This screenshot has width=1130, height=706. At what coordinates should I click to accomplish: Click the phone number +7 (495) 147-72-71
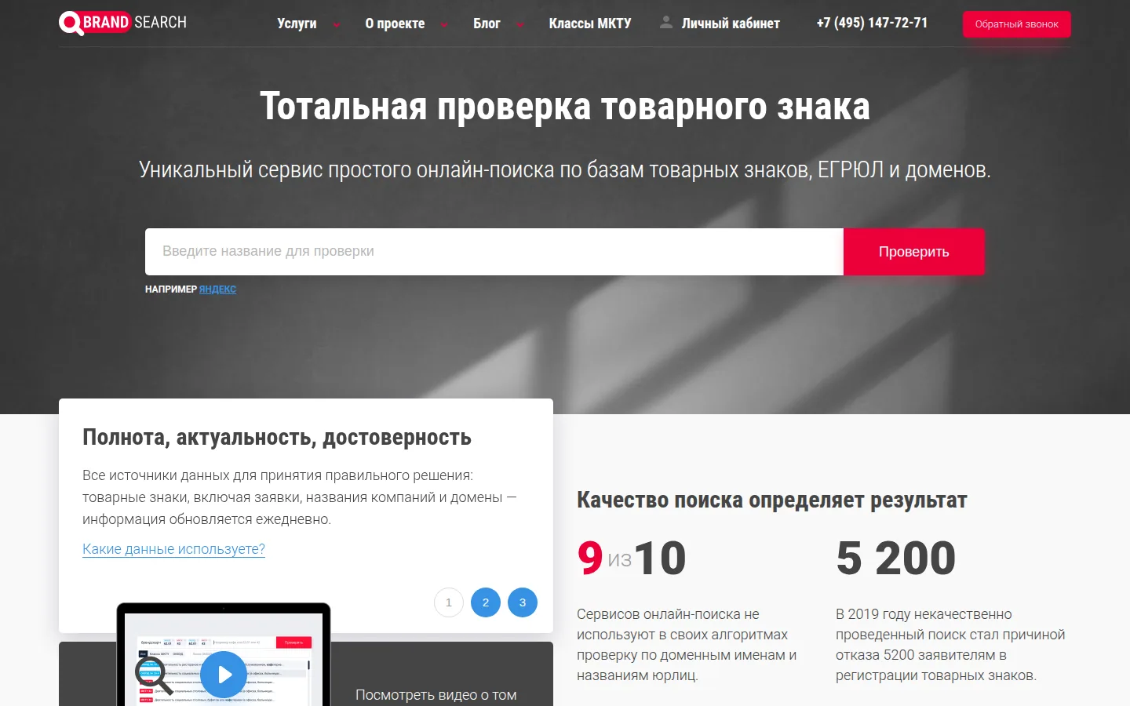pyautogui.click(x=872, y=23)
